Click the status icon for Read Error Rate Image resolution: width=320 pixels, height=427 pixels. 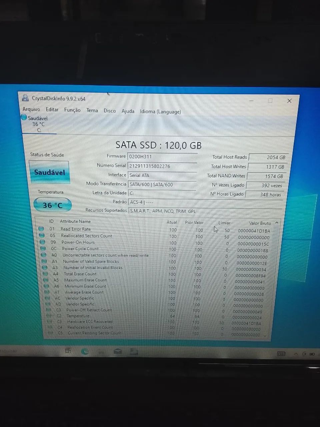coord(41,229)
